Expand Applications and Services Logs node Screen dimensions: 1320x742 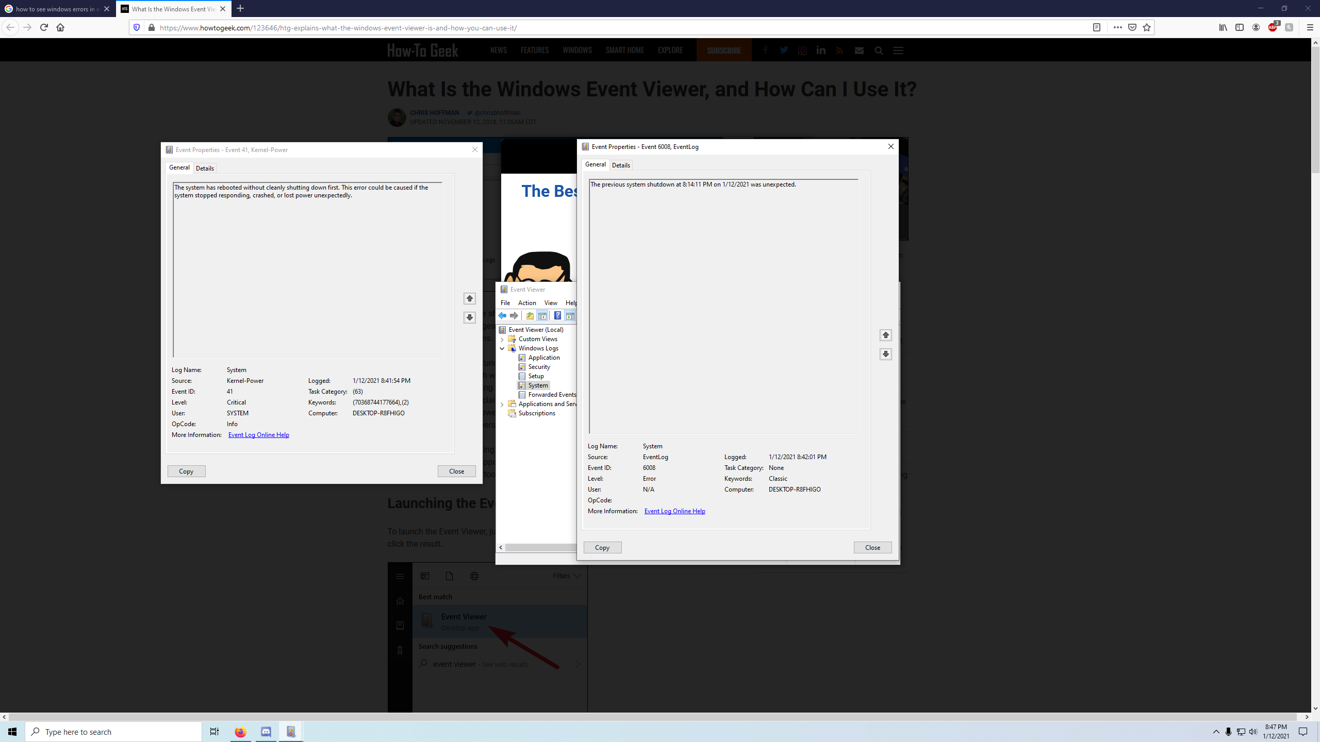click(x=502, y=404)
